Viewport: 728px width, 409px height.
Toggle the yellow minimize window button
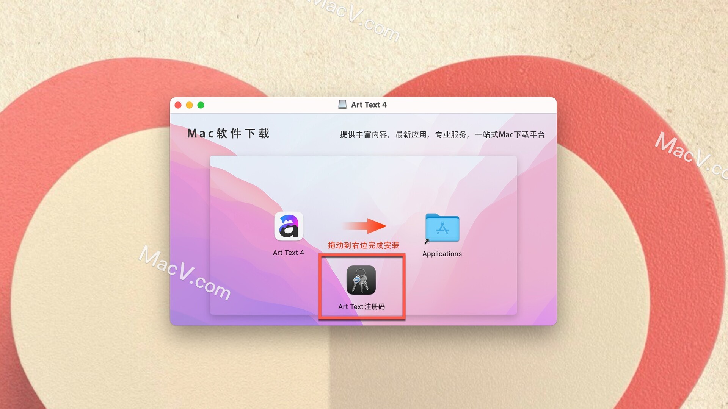point(191,105)
